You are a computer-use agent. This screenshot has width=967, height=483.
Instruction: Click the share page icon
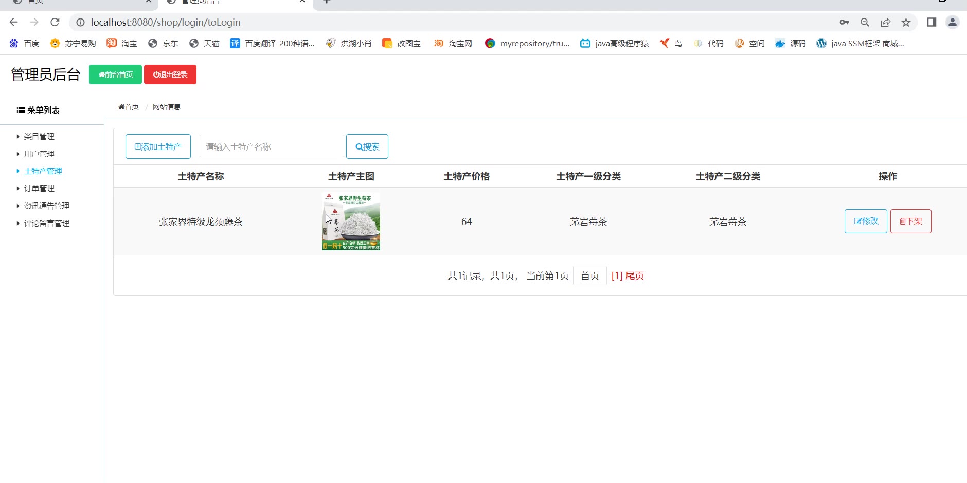tap(885, 22)
